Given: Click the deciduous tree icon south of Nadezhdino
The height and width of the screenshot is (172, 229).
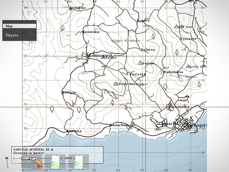Looking at the screenshot, I should 165,87.
